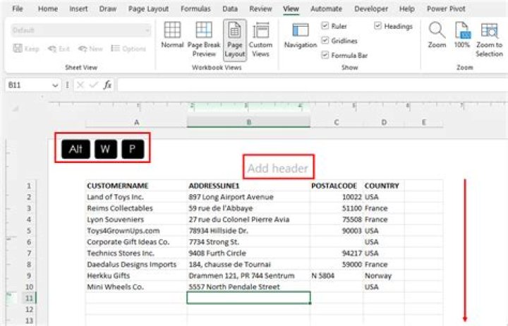508x326 pixels.
Task: Open the Insert tab
Action: [x=78, y=8]
